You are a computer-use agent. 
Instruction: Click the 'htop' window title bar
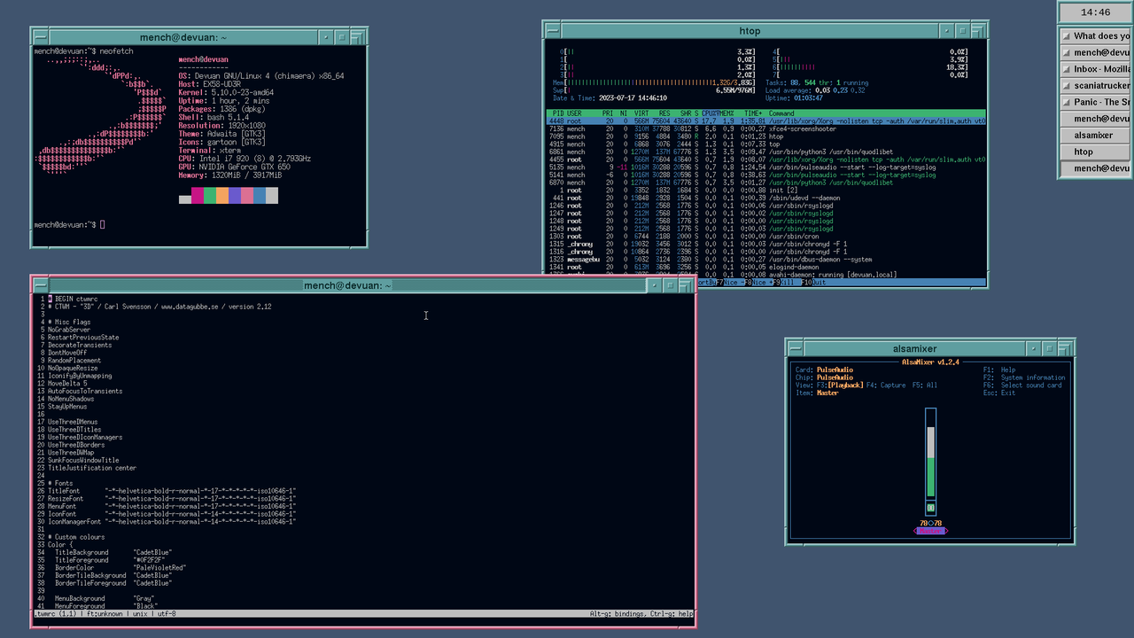[x=749, y=31]
